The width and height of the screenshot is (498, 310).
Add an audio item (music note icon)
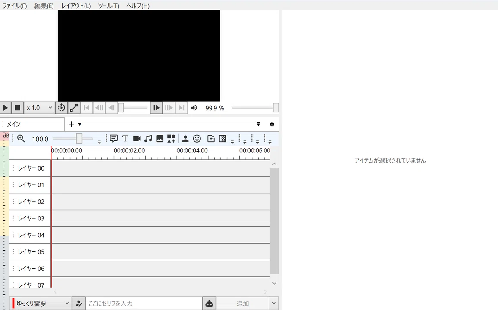click(148, 139)
